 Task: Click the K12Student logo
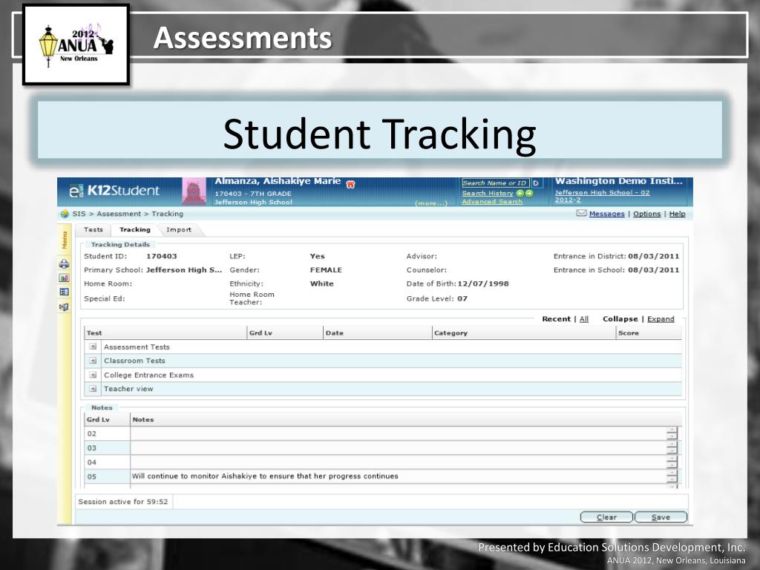click(114, 191)
